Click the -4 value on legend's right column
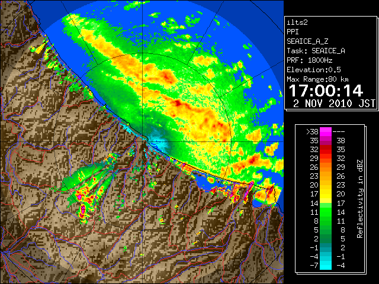This screenshot has height=284, width=379. [x=341, y=265]
